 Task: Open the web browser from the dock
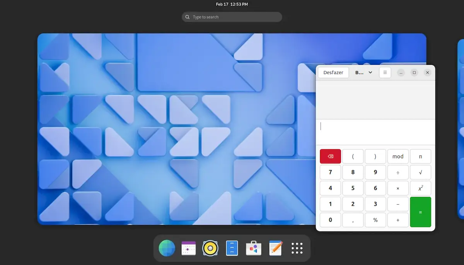coord(167,248)
